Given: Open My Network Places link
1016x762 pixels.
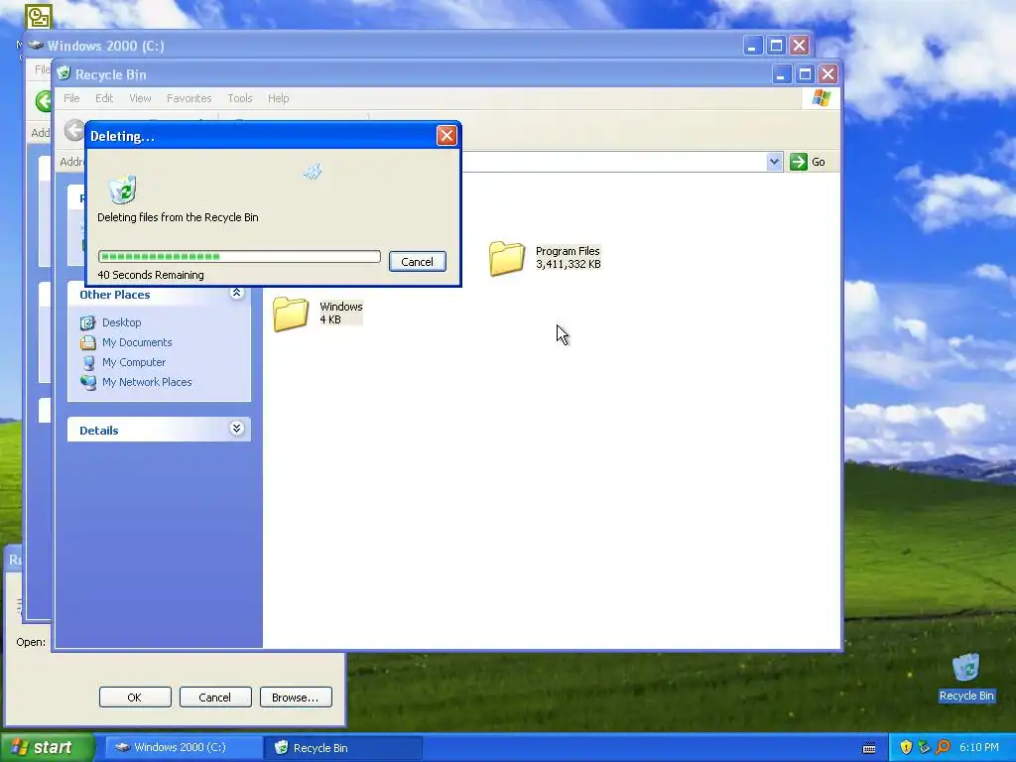Looking at the screenshot, I should point(147,382).
